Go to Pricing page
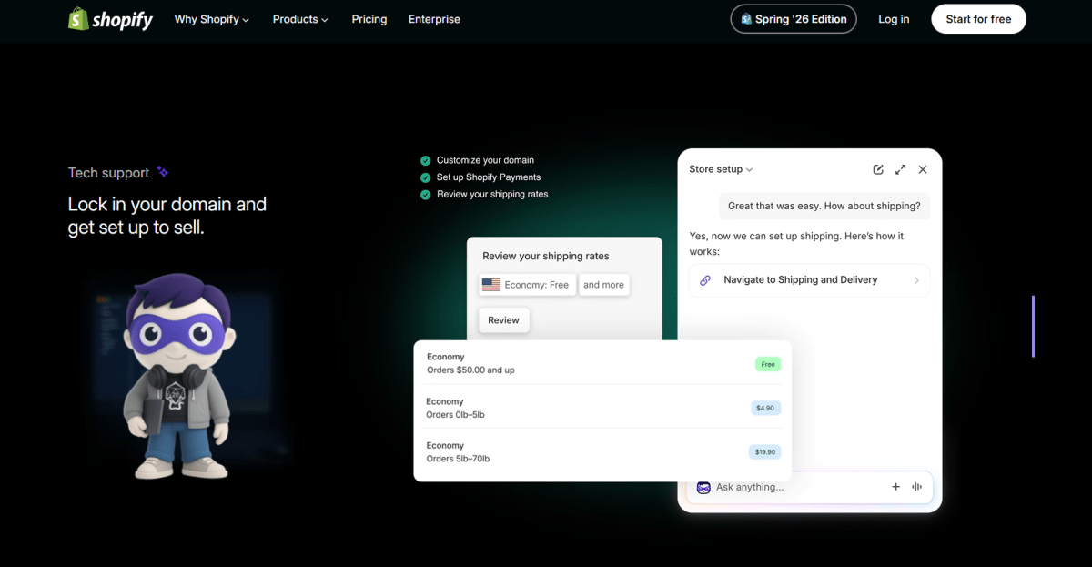The image size is (1092, 567). [x=369, y=19]
